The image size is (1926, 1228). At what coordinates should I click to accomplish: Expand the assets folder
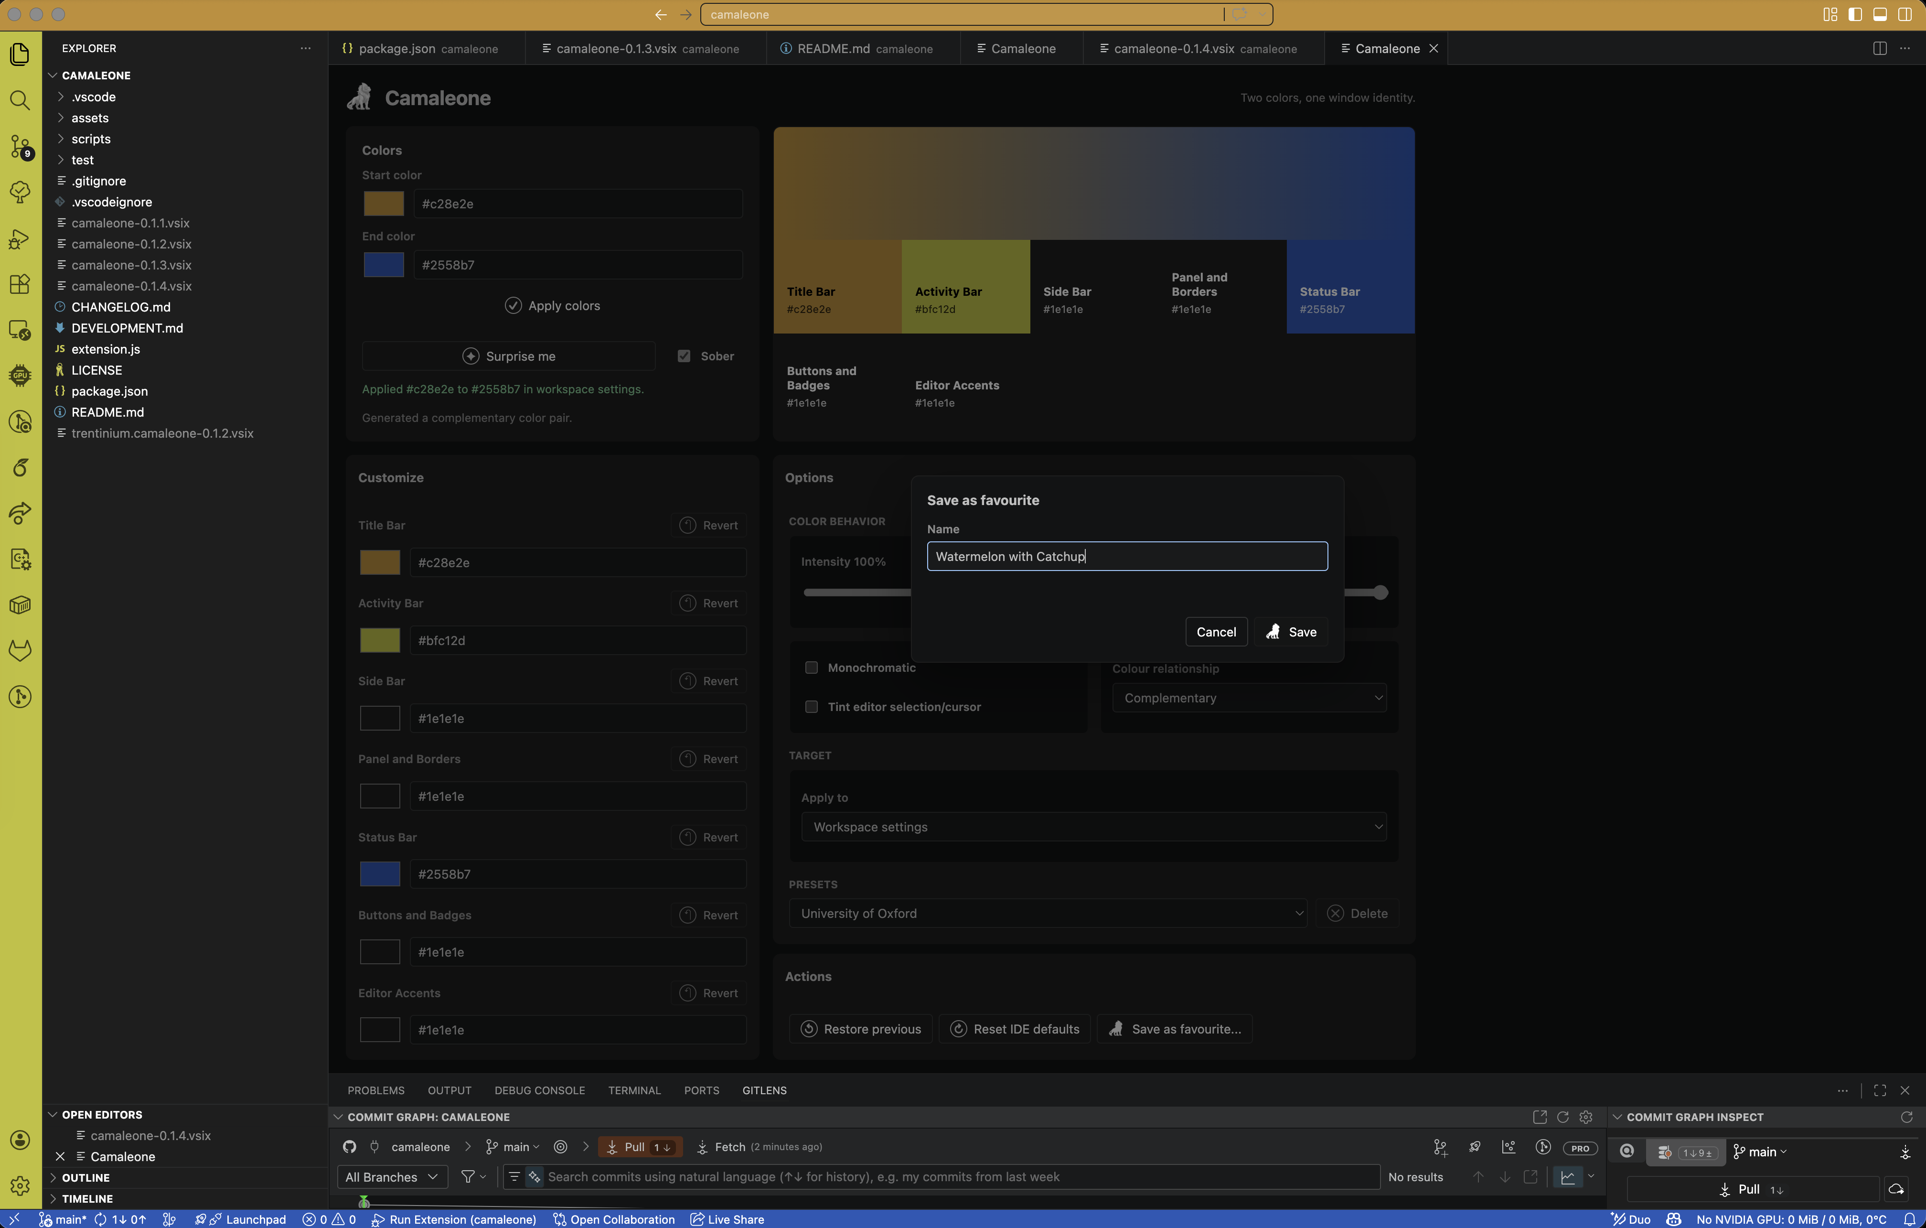(90, 118)
